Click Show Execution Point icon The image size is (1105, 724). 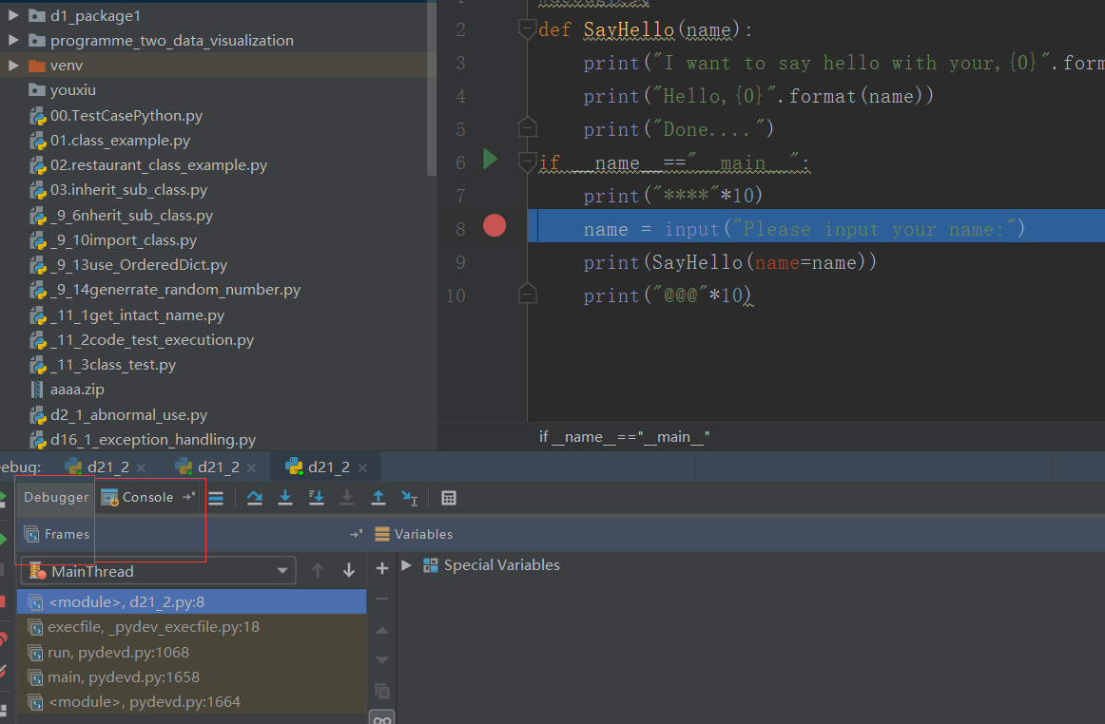pos(217,498)
